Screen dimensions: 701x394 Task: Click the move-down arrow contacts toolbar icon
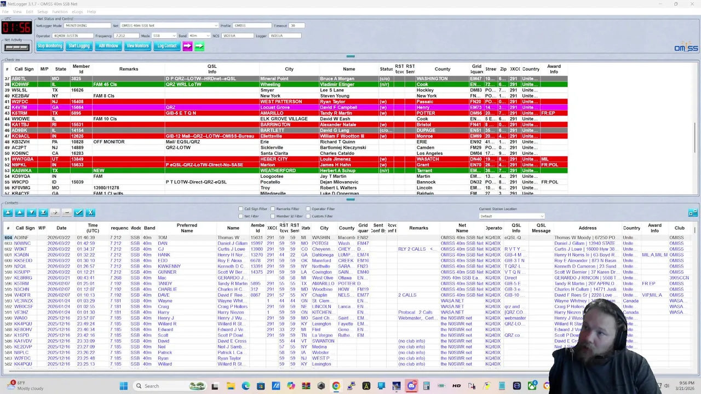pos(31,212)
